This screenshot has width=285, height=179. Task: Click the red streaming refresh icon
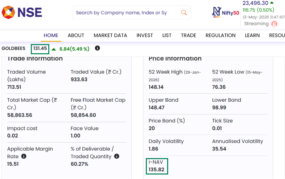(x=274, y=24)
